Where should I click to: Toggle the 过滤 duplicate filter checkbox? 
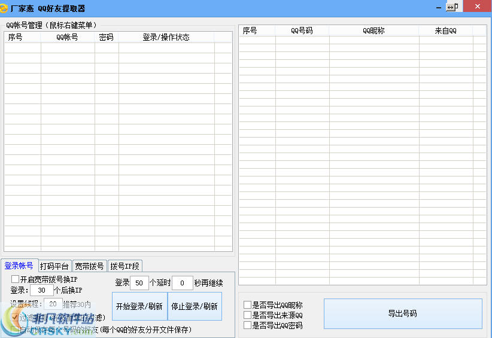15,317
